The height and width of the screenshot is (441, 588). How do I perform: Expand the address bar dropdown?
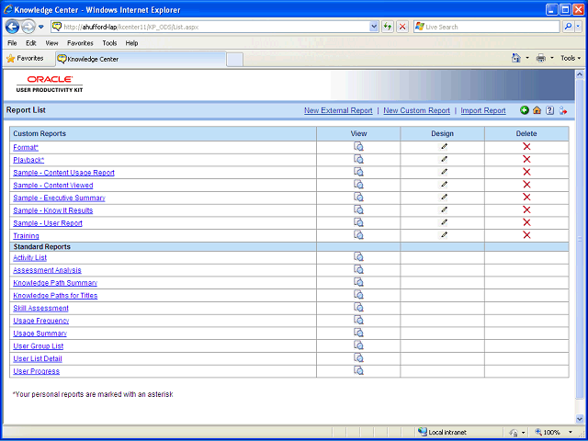[374, 27]
